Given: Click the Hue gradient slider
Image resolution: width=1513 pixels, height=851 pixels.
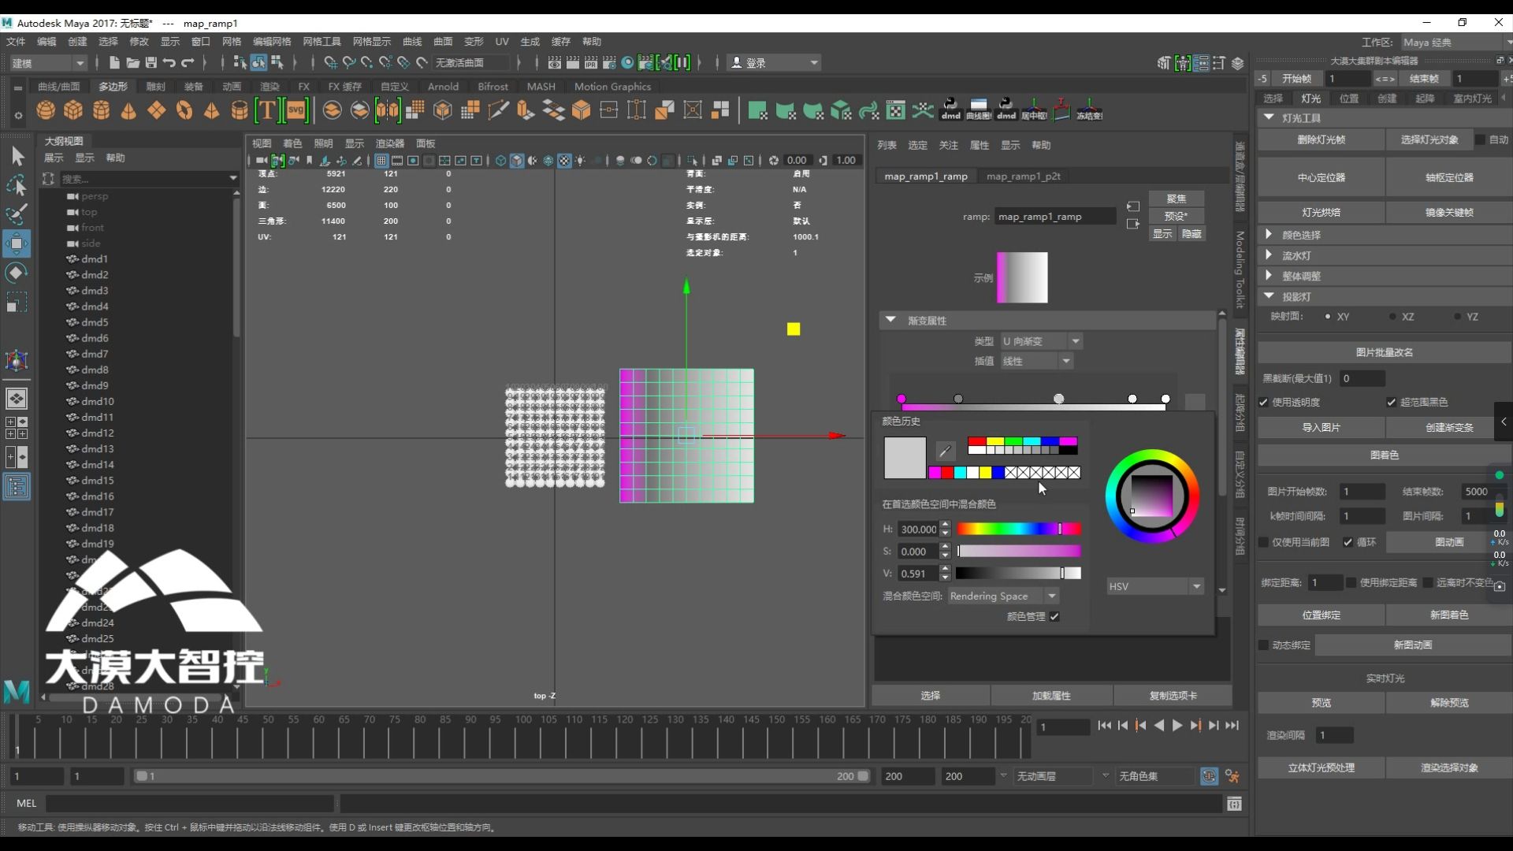Looking at the screenshot, I should [x=1019, y=529].
